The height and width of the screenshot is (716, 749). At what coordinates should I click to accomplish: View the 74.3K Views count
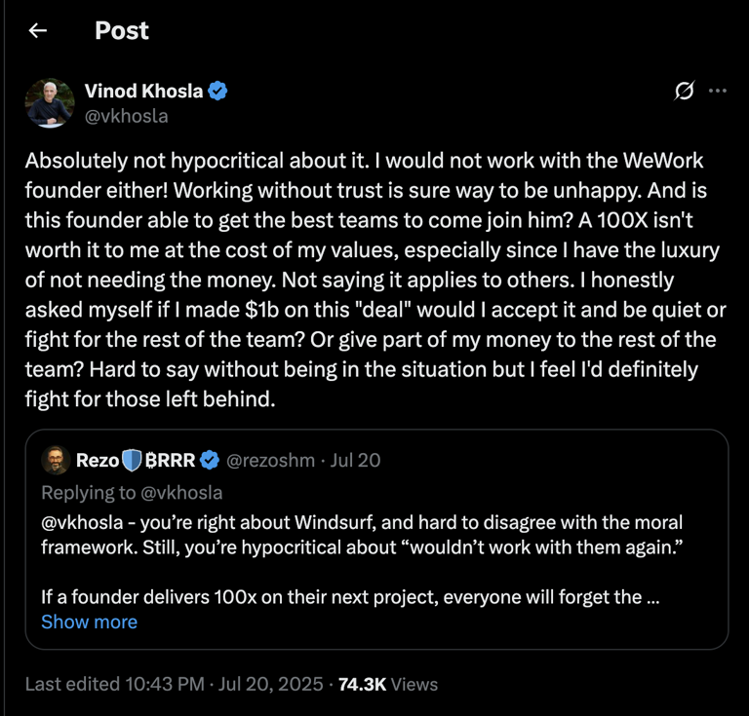point(387,685)
